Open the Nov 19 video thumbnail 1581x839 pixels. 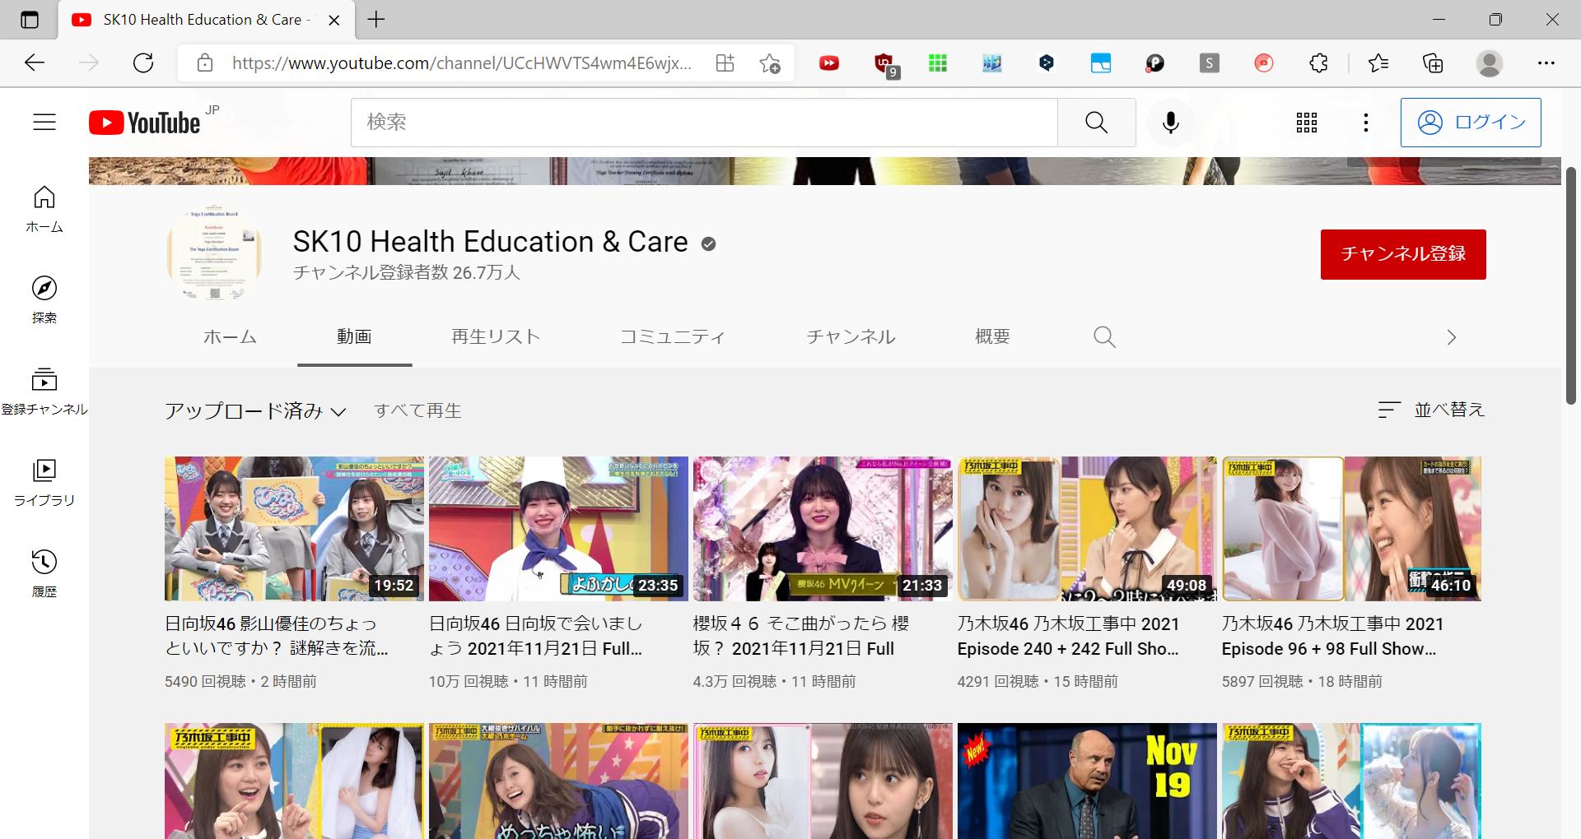(1087, 781)
